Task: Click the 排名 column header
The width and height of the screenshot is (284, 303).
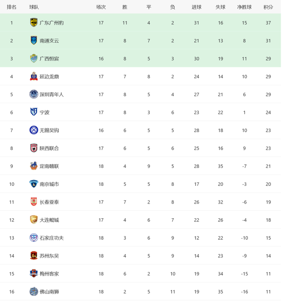Action: click(x=12, y=7)
